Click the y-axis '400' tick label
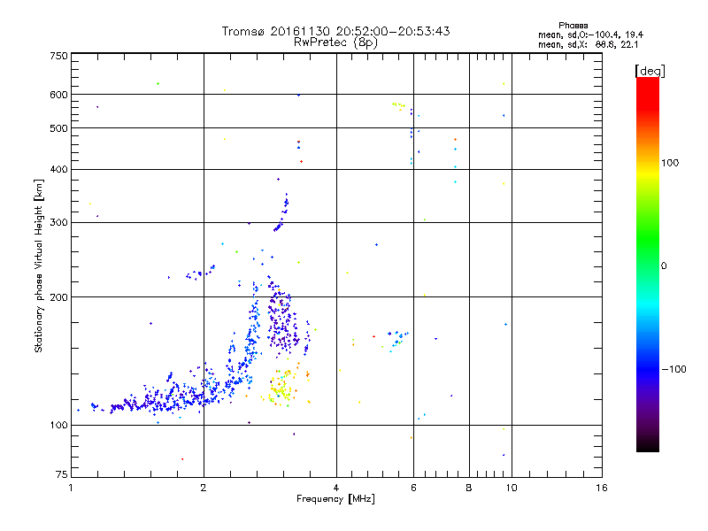 click(58, 169)
